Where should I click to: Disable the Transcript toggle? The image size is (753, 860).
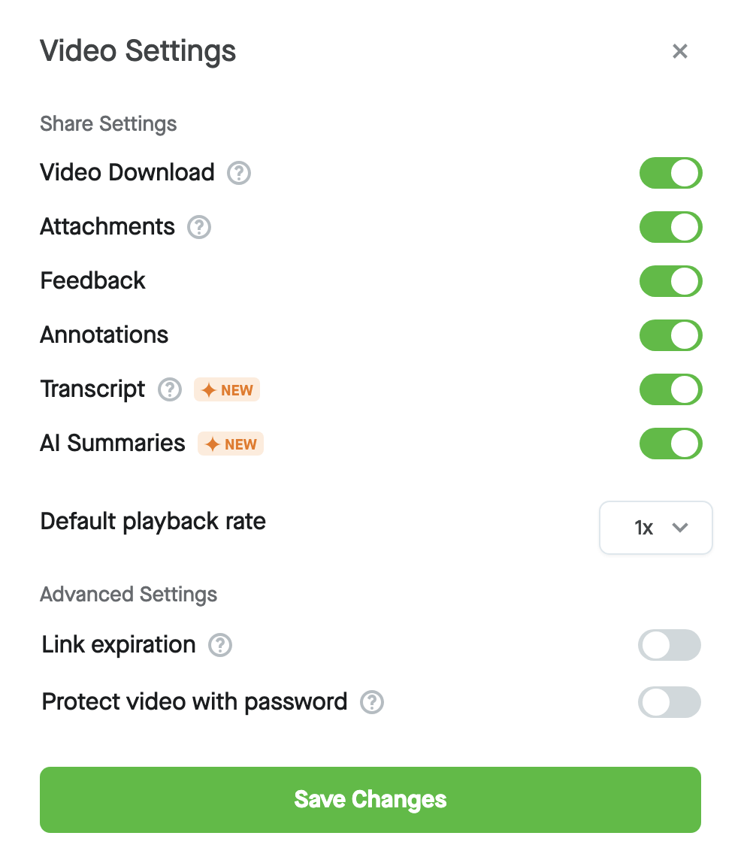pyautogui.click(x=671, y=389)
